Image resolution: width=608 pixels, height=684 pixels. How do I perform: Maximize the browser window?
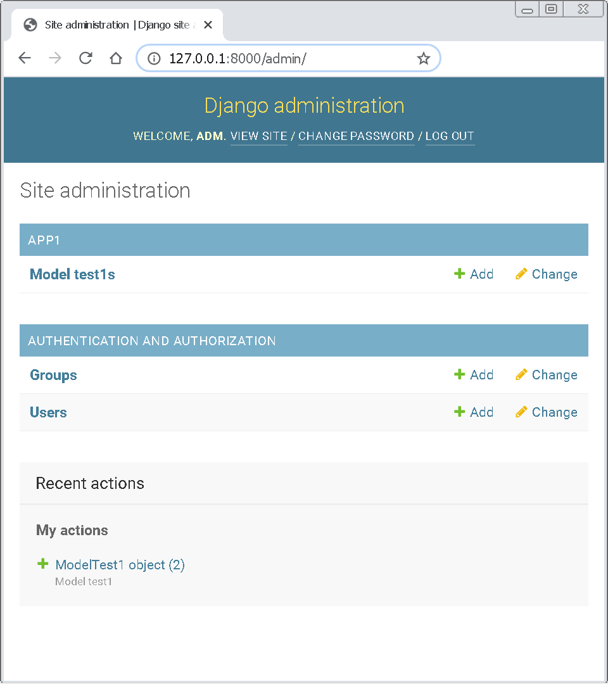[x=551, y=9]
